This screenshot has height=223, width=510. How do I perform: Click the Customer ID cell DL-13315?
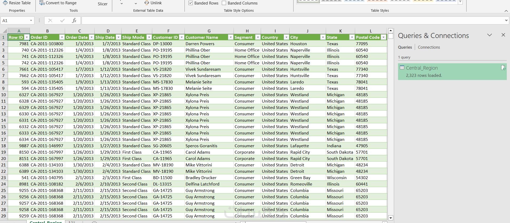[168, 184]
